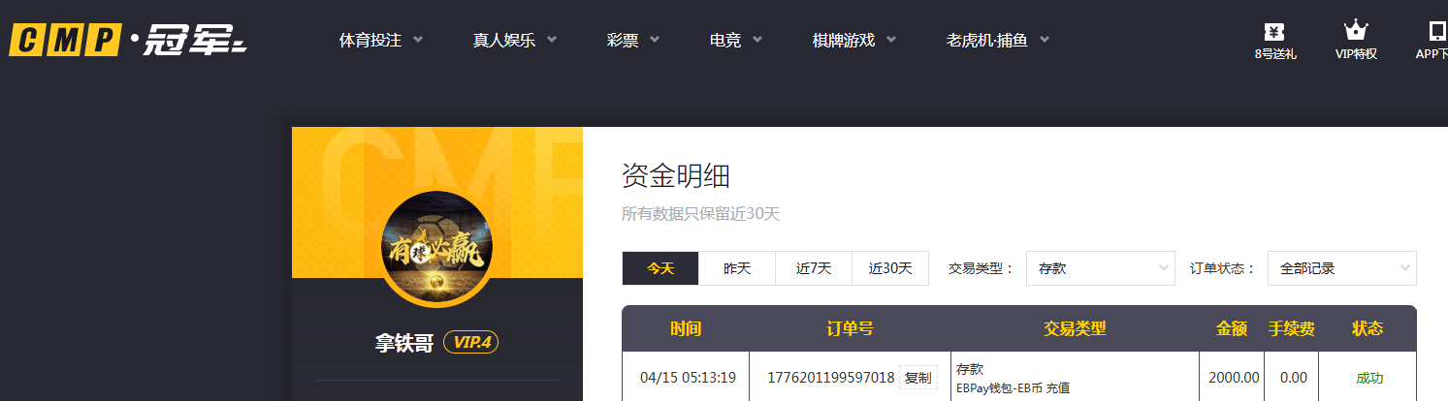Click the time cell 04/15 05:13:19
Image resolution: width=1448 pixels, height=401 pixels.
click(x=688, y=378)
